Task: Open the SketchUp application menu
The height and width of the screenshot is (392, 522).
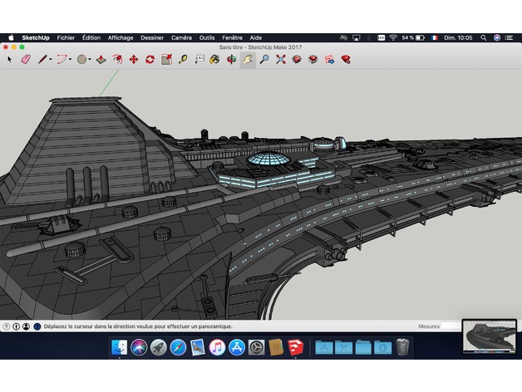Action: tap(36, 37)
